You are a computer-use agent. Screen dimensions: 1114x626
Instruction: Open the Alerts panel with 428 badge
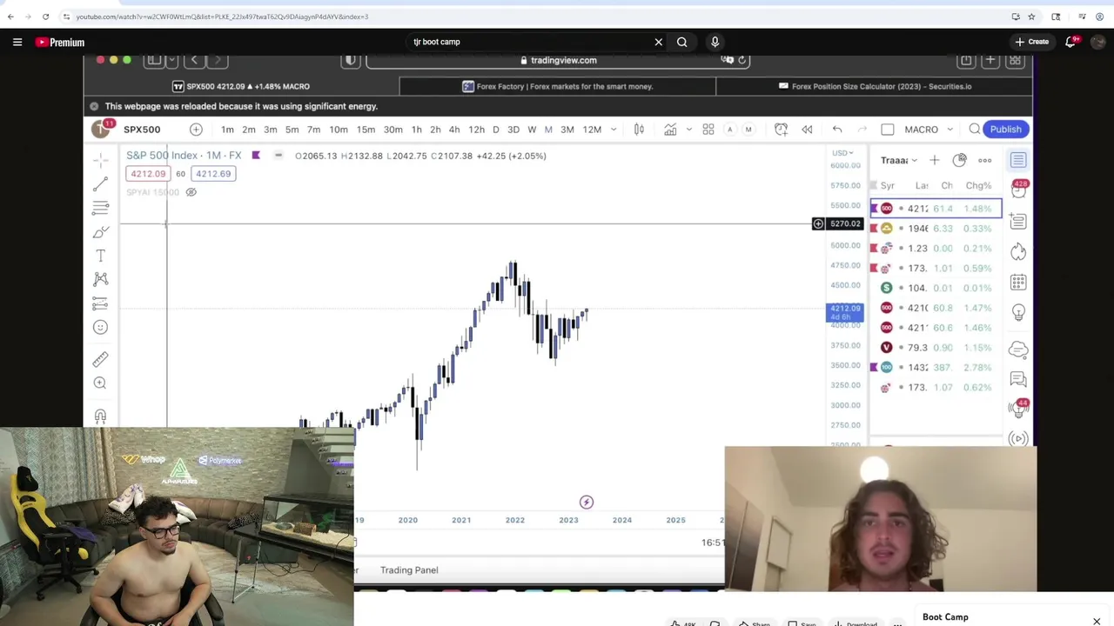pos(1018,190)
